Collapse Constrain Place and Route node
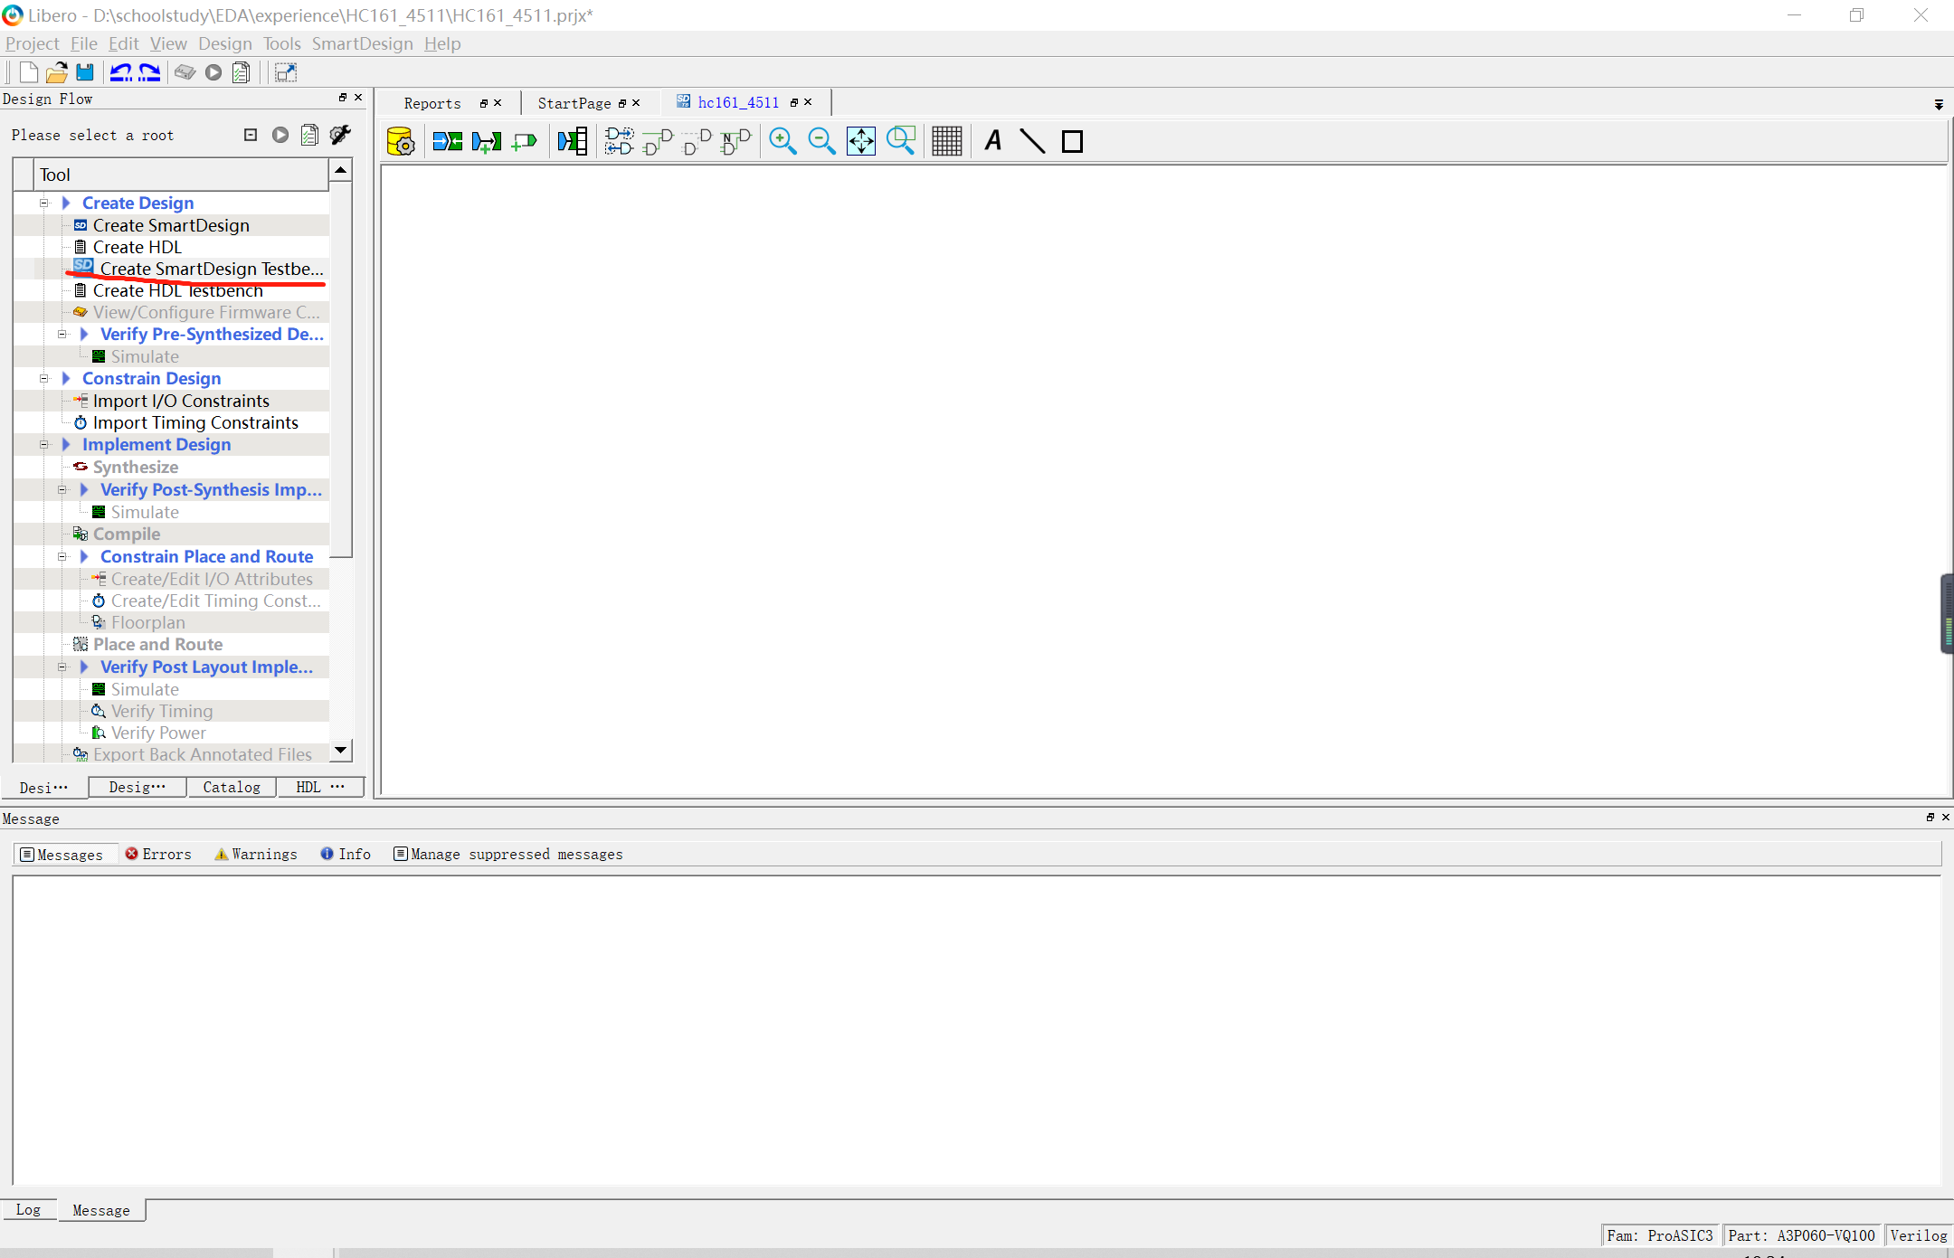The image size is (1954, 1258). [62, 556]
